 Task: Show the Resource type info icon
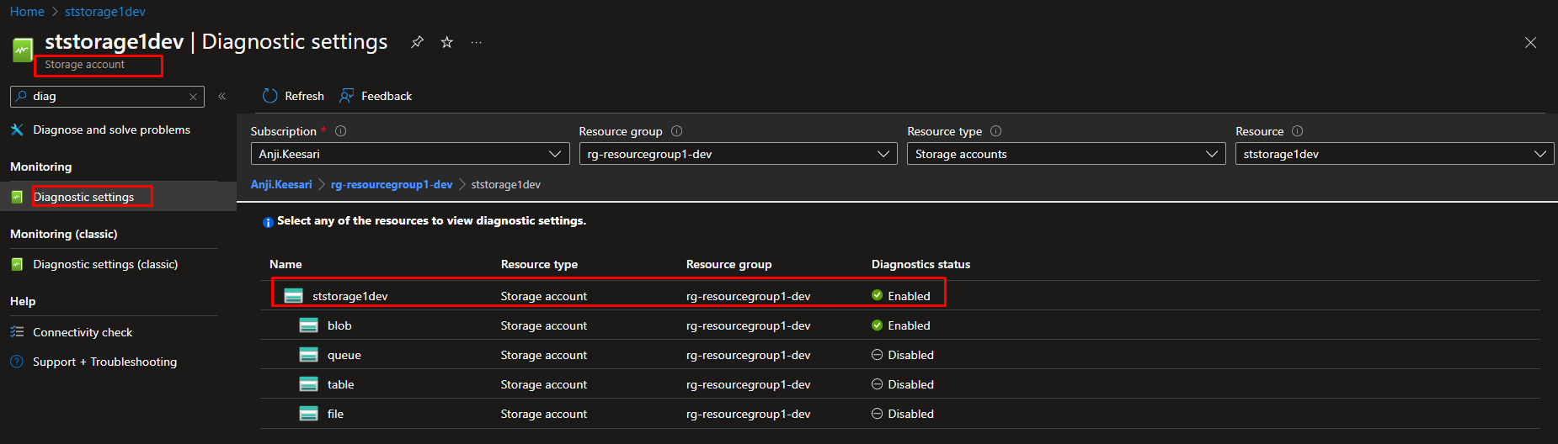tap(996, 131)
